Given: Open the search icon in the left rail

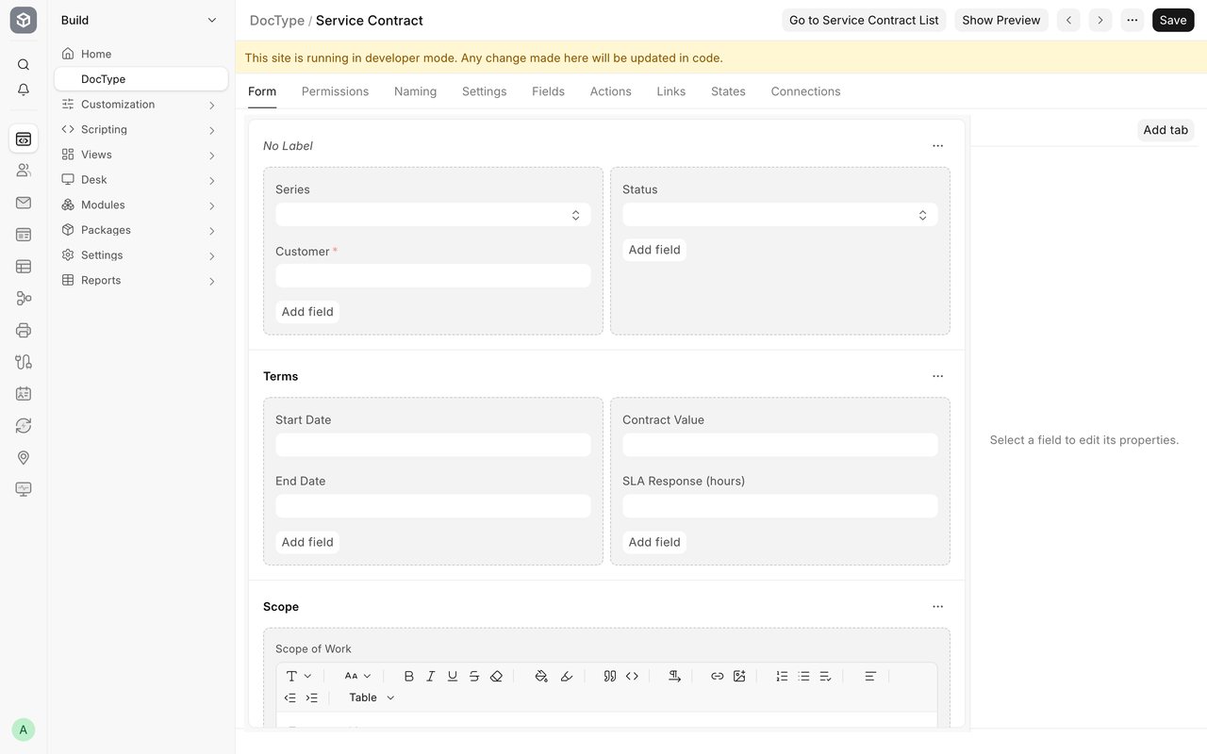Looking at the screenshot, I should [24, 64].
